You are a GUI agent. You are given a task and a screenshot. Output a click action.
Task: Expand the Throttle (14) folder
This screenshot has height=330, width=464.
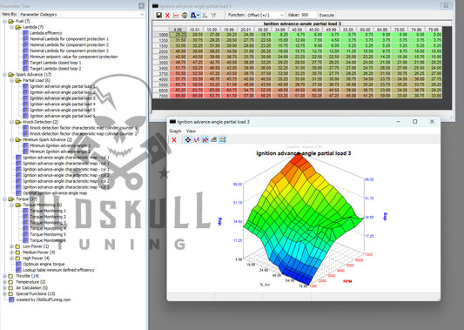pyautogui.click(x=4, y=276)
